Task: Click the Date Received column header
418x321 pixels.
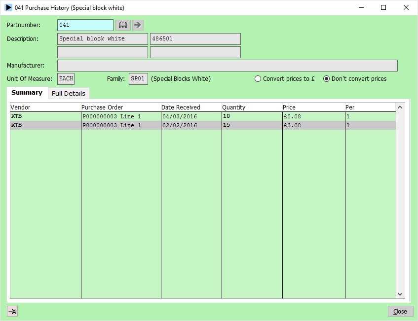Action: [x=191, y=107]
